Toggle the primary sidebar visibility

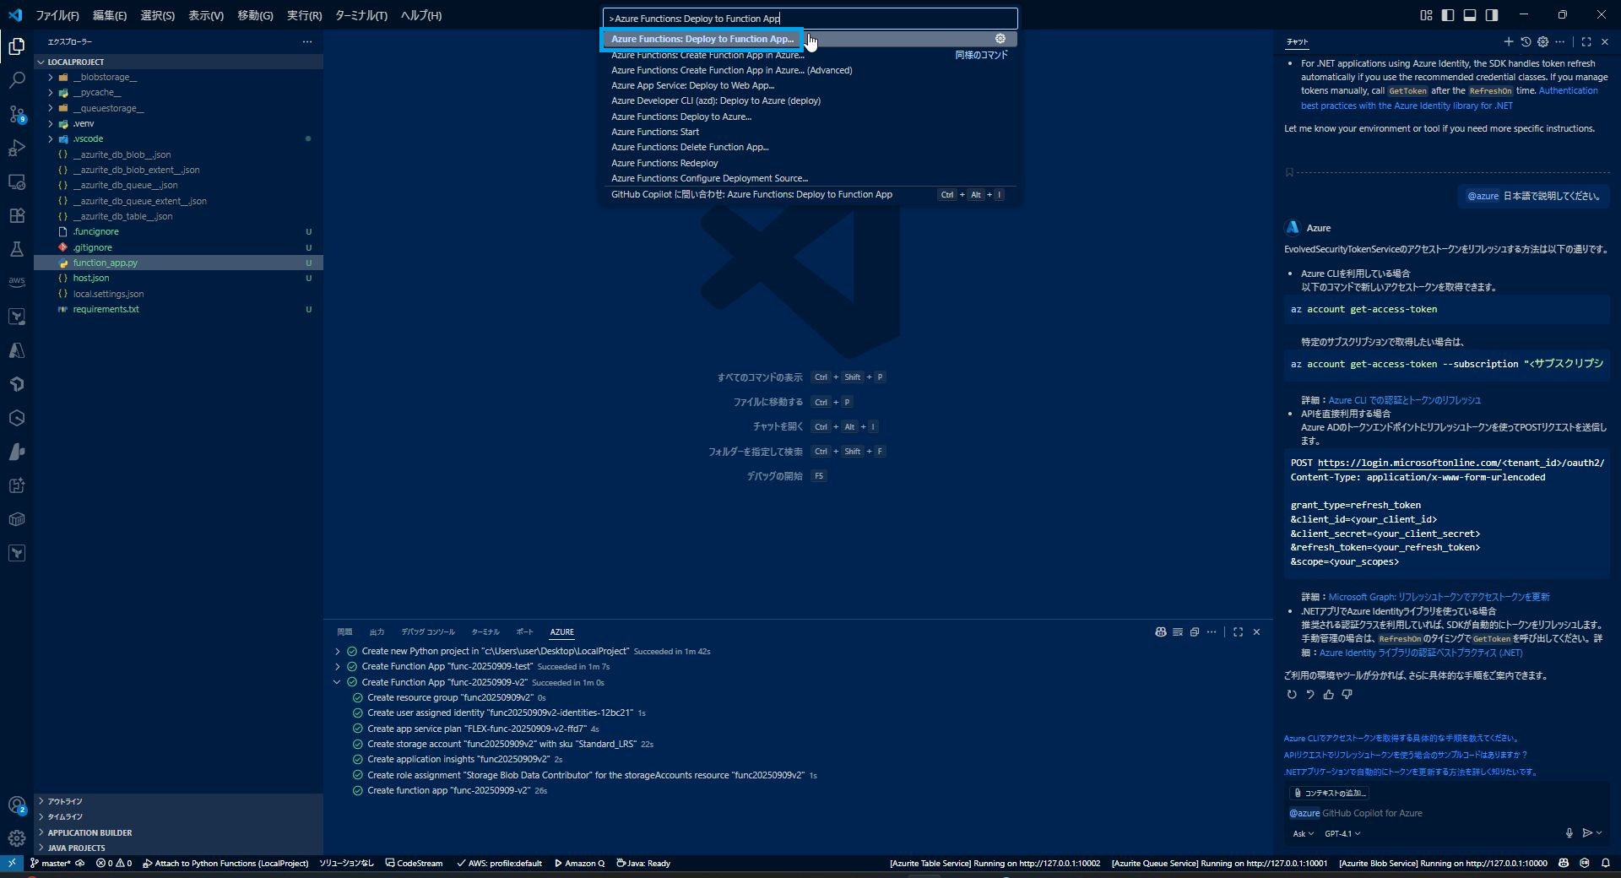pos(1447,14)
